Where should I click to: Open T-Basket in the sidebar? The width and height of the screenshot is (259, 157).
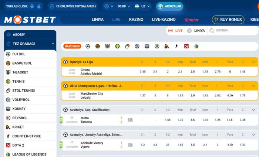[30, 72]
